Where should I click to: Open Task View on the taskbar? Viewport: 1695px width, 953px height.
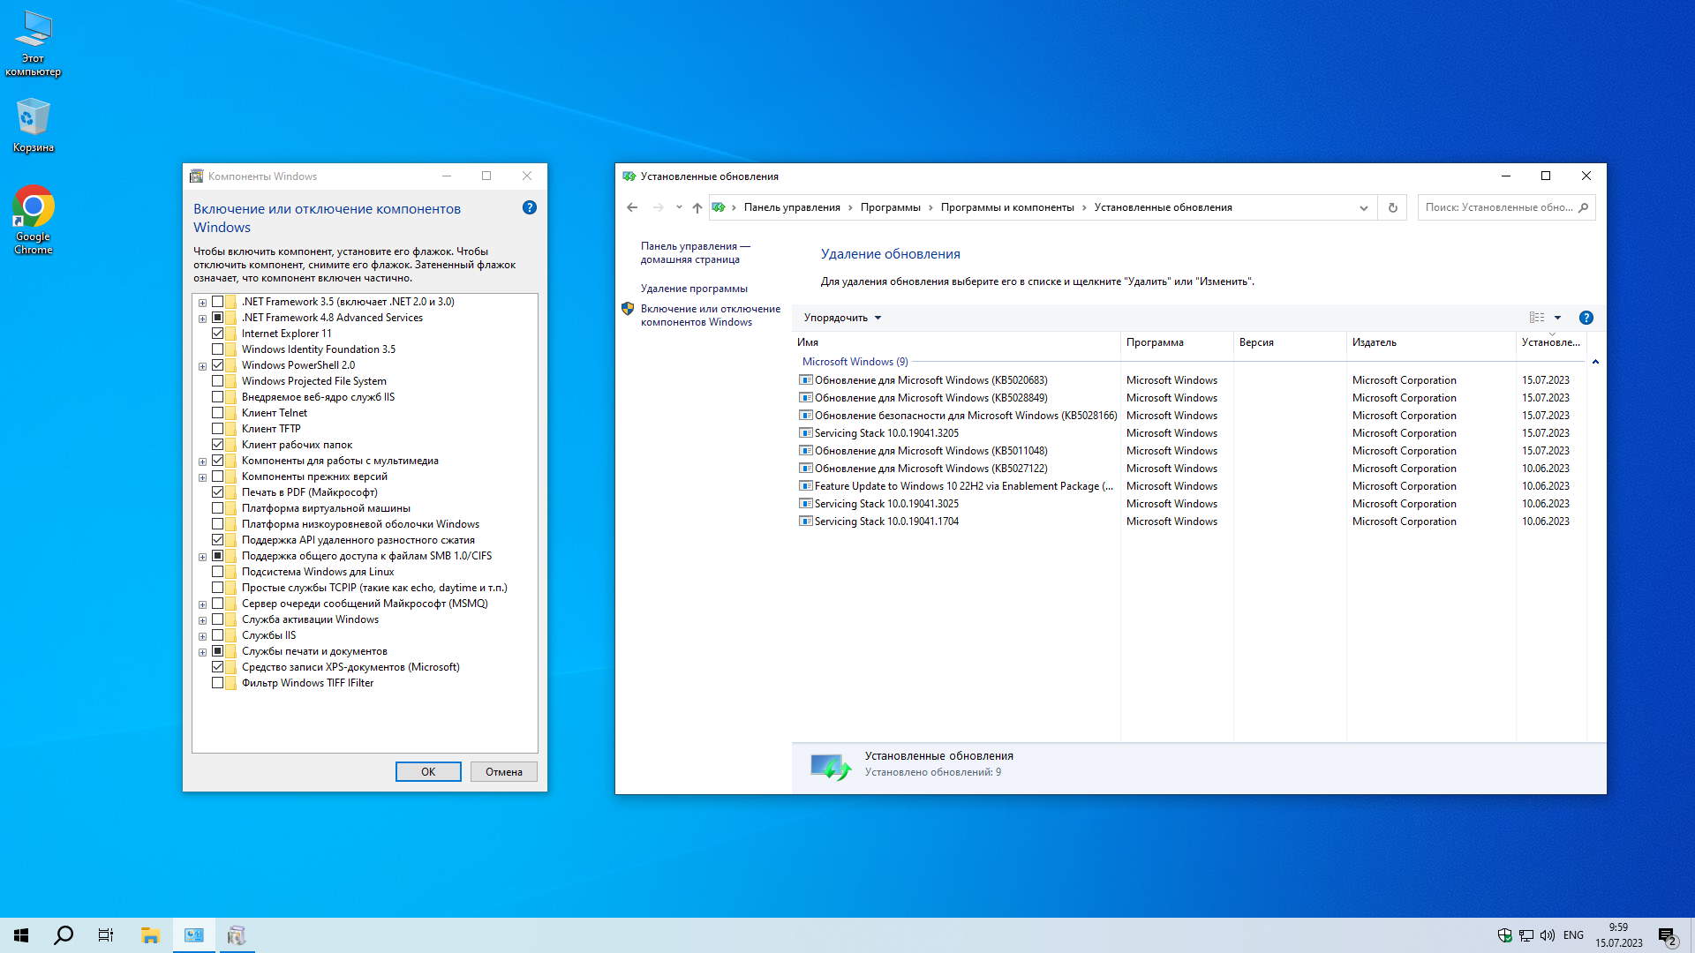click(x=106, y=935)
